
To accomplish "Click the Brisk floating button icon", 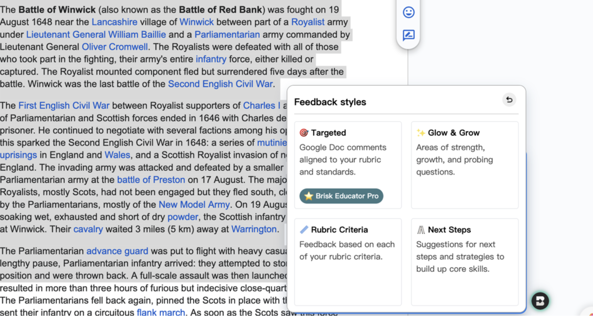I will coord(540,301).
